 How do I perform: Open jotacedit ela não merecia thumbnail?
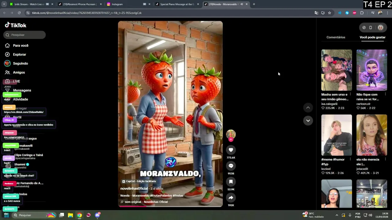tap(371, 135)
